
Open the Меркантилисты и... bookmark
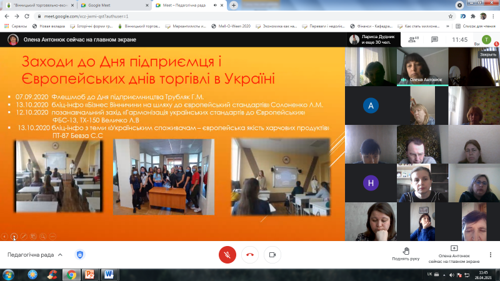186,26
